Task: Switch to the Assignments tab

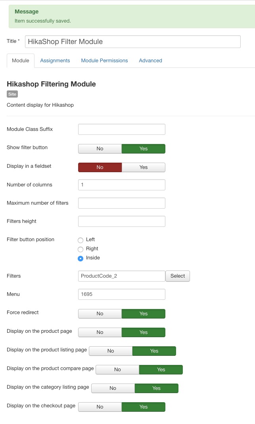Action: click(x=55, y=61)
